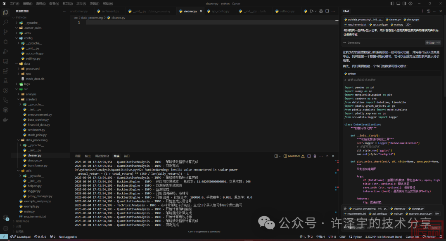The height and width of the screenshot is (241, 446).
Task: Open announcement.py in the explorer
Action: point(40,115)
